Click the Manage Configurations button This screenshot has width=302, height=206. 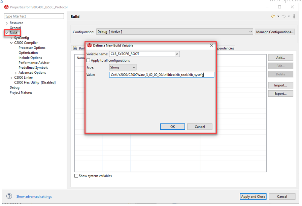(275, 32)
